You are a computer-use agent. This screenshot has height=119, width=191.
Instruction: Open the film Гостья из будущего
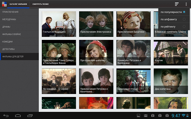[59, 24]
